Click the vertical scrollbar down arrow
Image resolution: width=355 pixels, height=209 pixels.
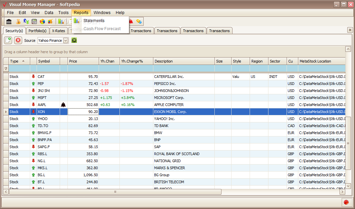point(348,186)
